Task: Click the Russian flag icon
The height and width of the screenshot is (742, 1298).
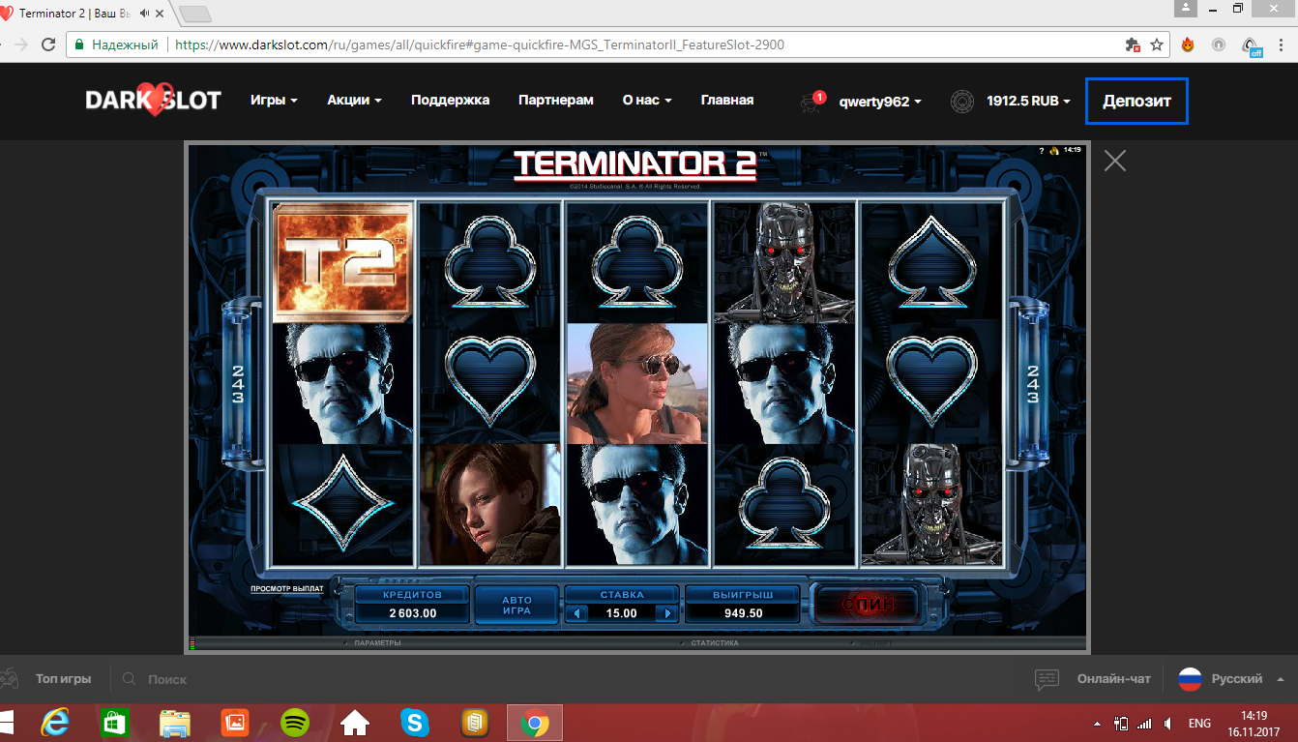Action: pyautogui.click(x=1190, y=679)
